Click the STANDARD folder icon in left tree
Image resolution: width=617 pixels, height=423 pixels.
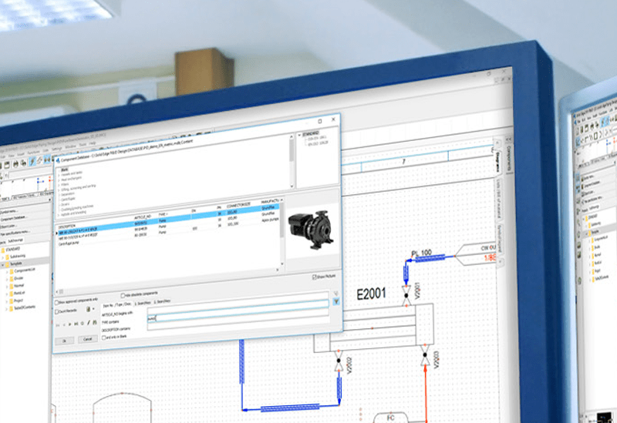point(3,249)
